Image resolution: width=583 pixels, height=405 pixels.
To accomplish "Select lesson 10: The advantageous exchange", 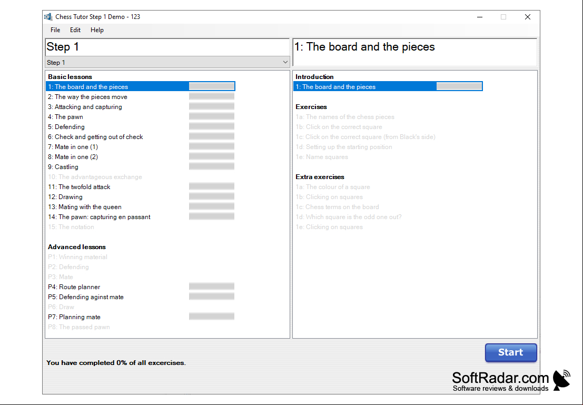I will 95,177.
